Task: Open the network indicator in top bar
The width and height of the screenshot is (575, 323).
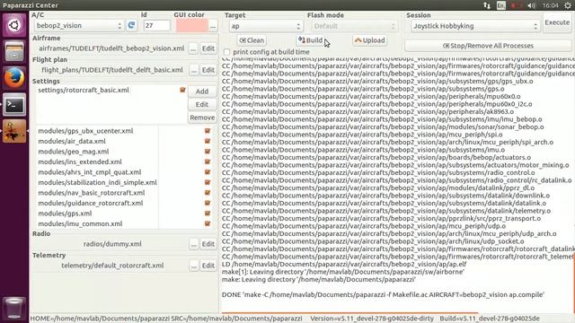Action: click(487, 5)
